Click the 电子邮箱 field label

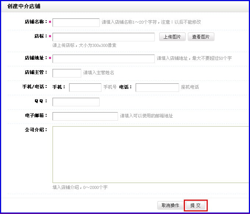[36, 115]
